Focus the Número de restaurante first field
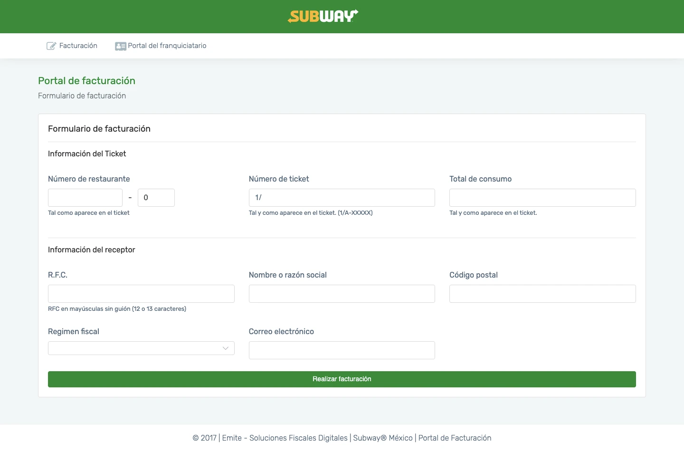684x452 pixels. point(85,198)
